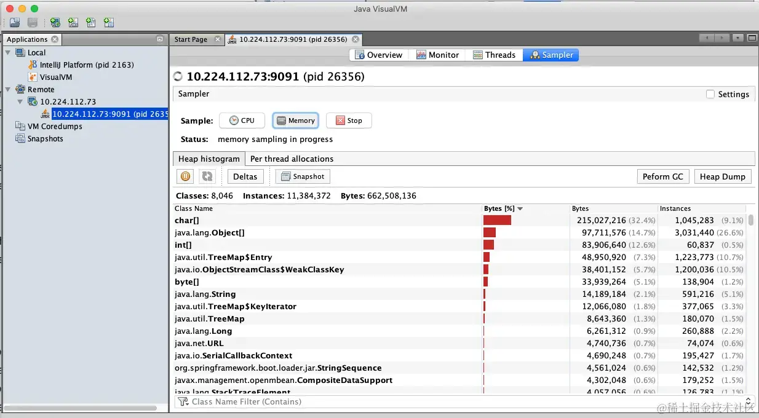
Task: Click the filter icon beside Class Name Filter
Action: (183, 401)
